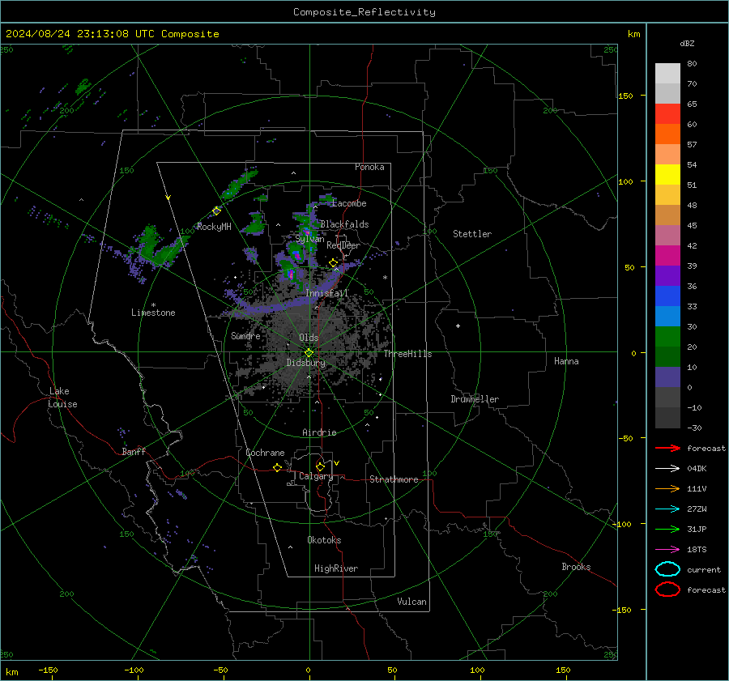Click the HighRiver city label
Image resolution: width=729 pixels, height=681 pixels.
[336, 568]
